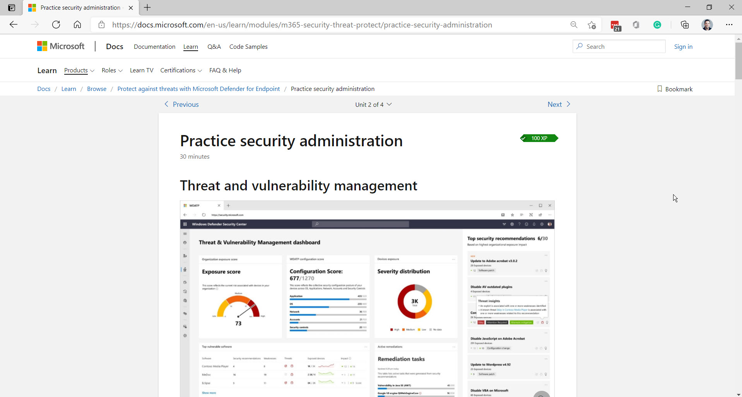Expand the Products dropdown
Screen dimensions: 742x397
79,70
